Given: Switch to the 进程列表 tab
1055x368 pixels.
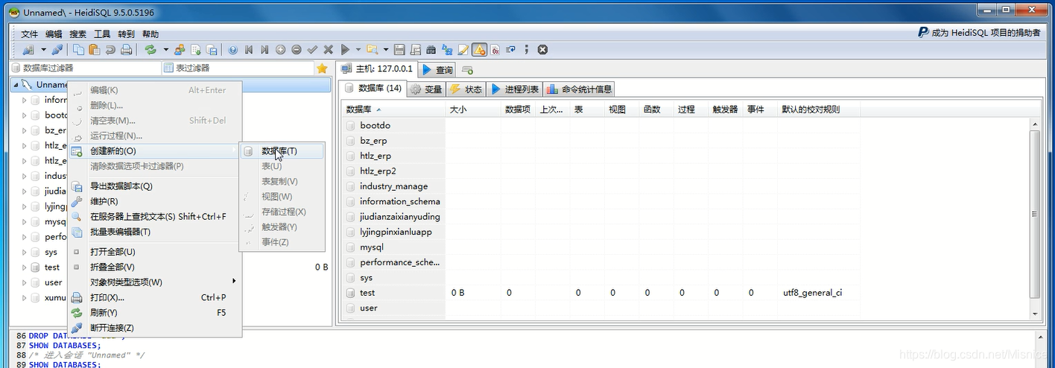Looking at the screenshot, I should [515, 89].
